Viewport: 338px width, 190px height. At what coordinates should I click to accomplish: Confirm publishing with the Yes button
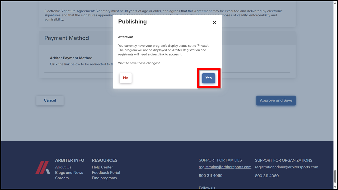[209, 78]
